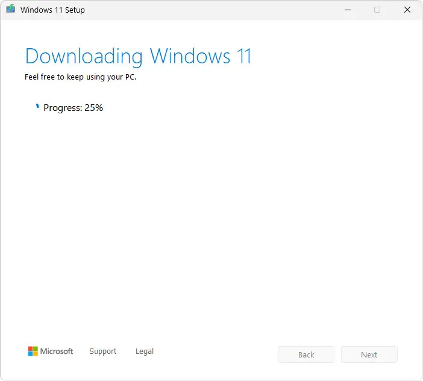
Task: Click the 'Downloading Windows 11' heading
Action: (138, 57)
